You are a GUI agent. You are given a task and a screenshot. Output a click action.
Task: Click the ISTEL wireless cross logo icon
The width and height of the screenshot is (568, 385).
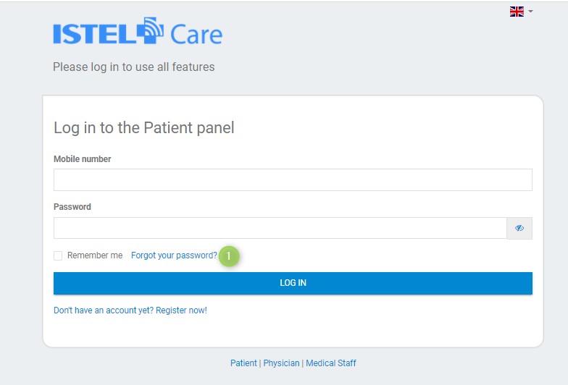(151, 30)
